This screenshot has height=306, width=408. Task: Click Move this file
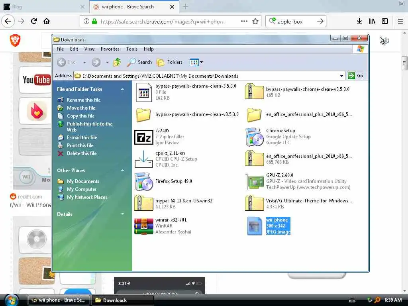[x=81, y=108]
